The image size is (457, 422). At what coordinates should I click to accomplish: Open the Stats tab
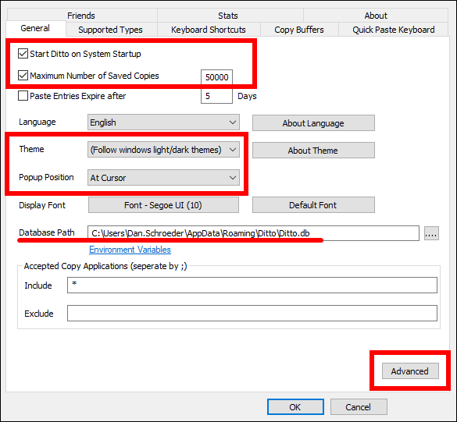[230, 15]
